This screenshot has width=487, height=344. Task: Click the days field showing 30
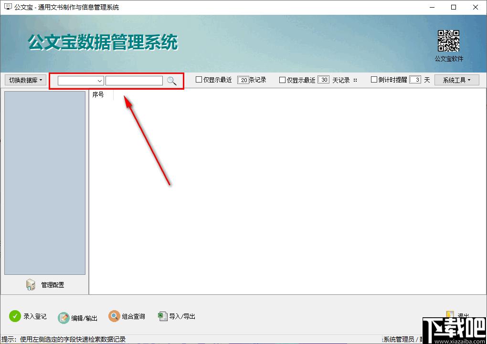point(324,80)
